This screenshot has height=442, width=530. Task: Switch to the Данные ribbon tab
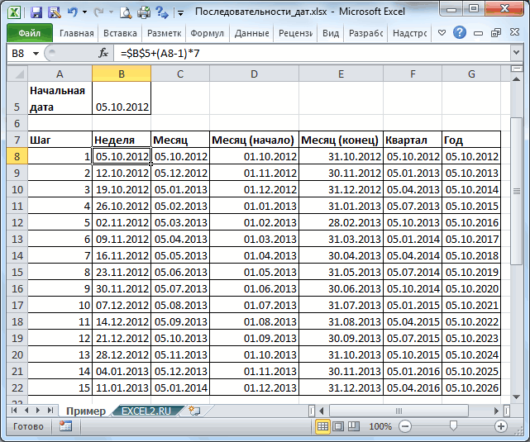pos(252,33)
